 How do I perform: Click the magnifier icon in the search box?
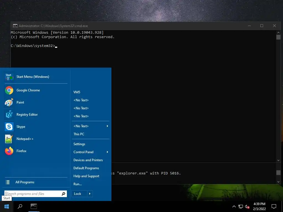63,194
